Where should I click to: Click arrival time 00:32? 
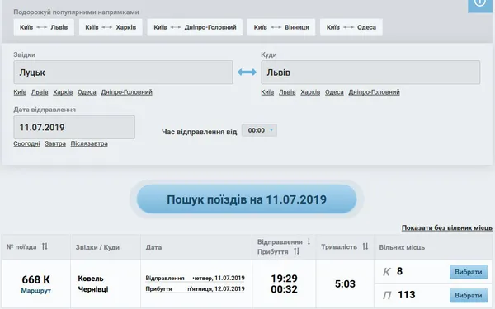click(284, 289)
